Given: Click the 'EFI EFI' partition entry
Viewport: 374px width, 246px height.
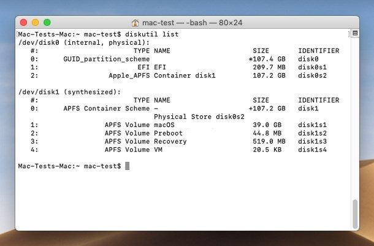Looking at the screenshot, I should tap(151, 67).
